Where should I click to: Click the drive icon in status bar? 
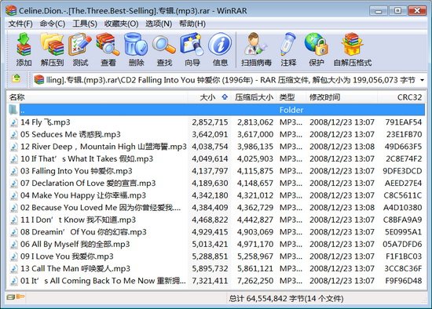10,297
